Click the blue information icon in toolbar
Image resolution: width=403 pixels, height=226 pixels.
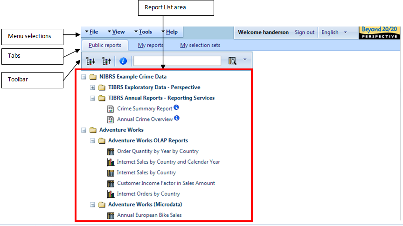pyautogui.click(x=123, y=61)
